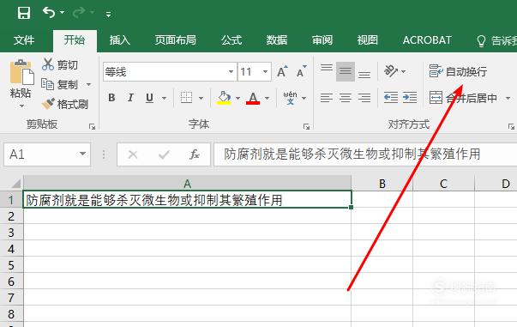Switch to the 审阅 tab
This screenshot has width=517, height=327.
(322, 40)
